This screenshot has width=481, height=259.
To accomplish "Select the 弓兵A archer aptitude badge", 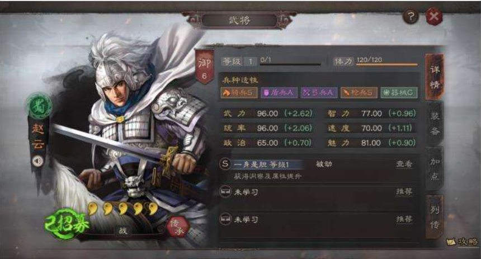I will coord(319,92).
